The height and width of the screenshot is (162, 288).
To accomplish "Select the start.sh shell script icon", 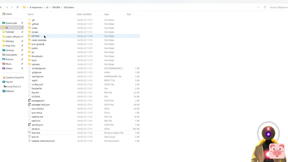I will click(29, 137).
